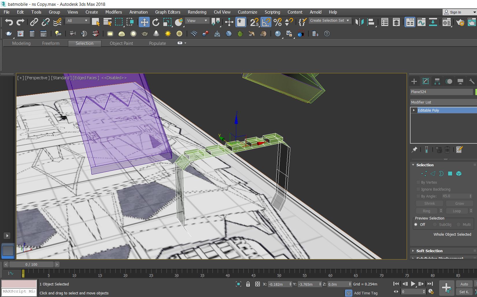Click the Undo arrow icon
The image size is (477, 297).
point(9,22)
